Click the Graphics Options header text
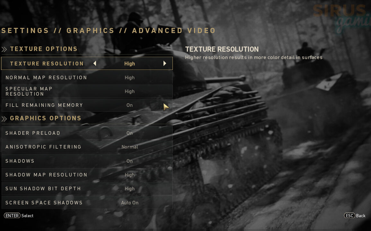The image size is (371, 231). pyautogui.click(x=46, y=118)
